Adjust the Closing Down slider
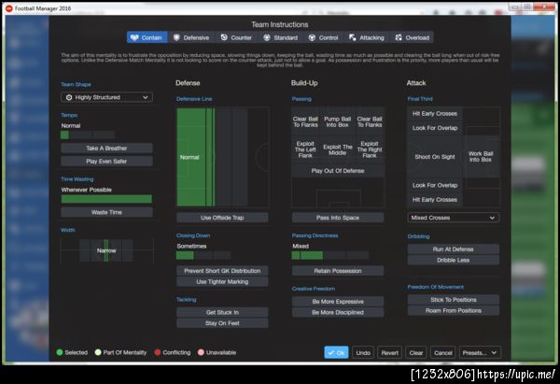This screenshot has width=560, height=384. tap(203, 255)
